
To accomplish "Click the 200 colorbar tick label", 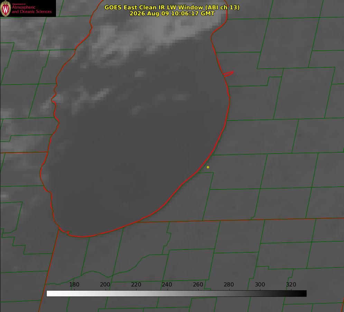I will tap(105, 284).
